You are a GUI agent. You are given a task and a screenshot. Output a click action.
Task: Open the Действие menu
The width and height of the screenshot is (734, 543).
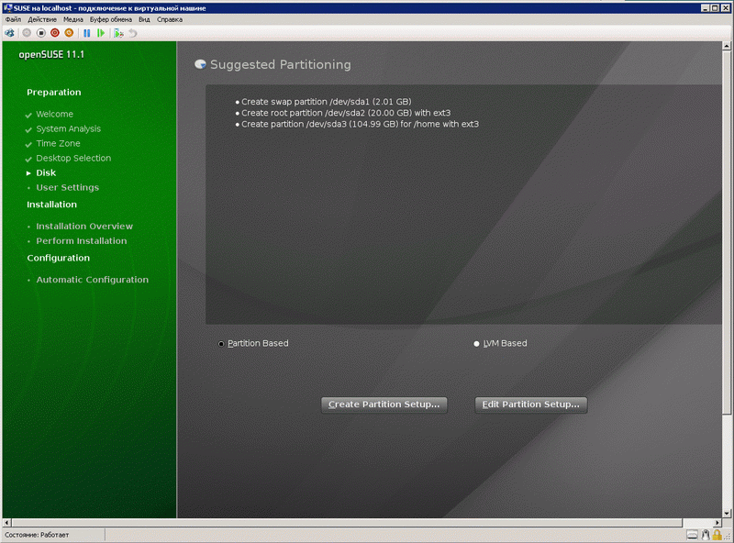point(42,19)
